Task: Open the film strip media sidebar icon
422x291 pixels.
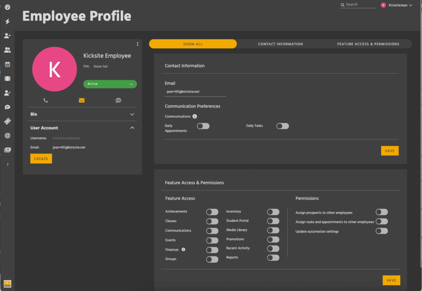Action: point(7,79)
